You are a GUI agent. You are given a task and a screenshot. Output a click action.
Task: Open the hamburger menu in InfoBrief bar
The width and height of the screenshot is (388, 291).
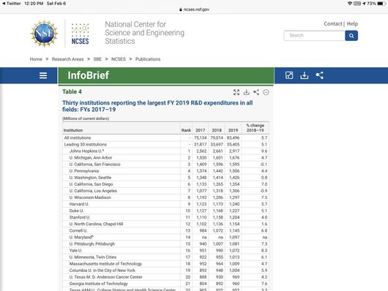[x=43, y=75]
